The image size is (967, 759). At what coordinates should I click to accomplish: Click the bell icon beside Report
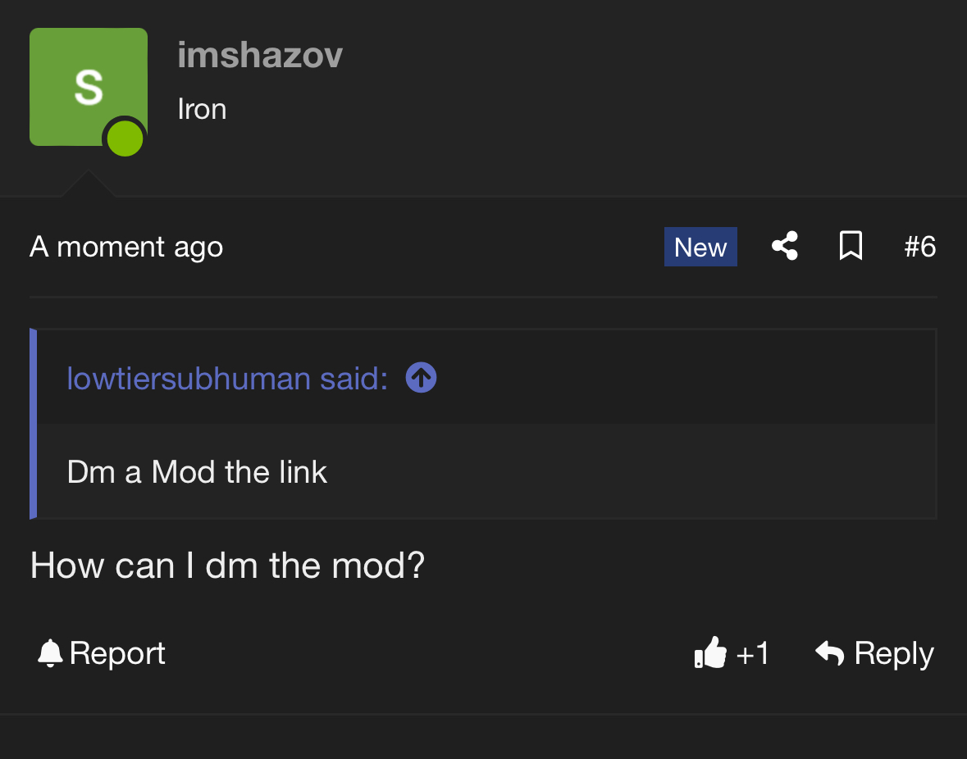click(50, 653)
